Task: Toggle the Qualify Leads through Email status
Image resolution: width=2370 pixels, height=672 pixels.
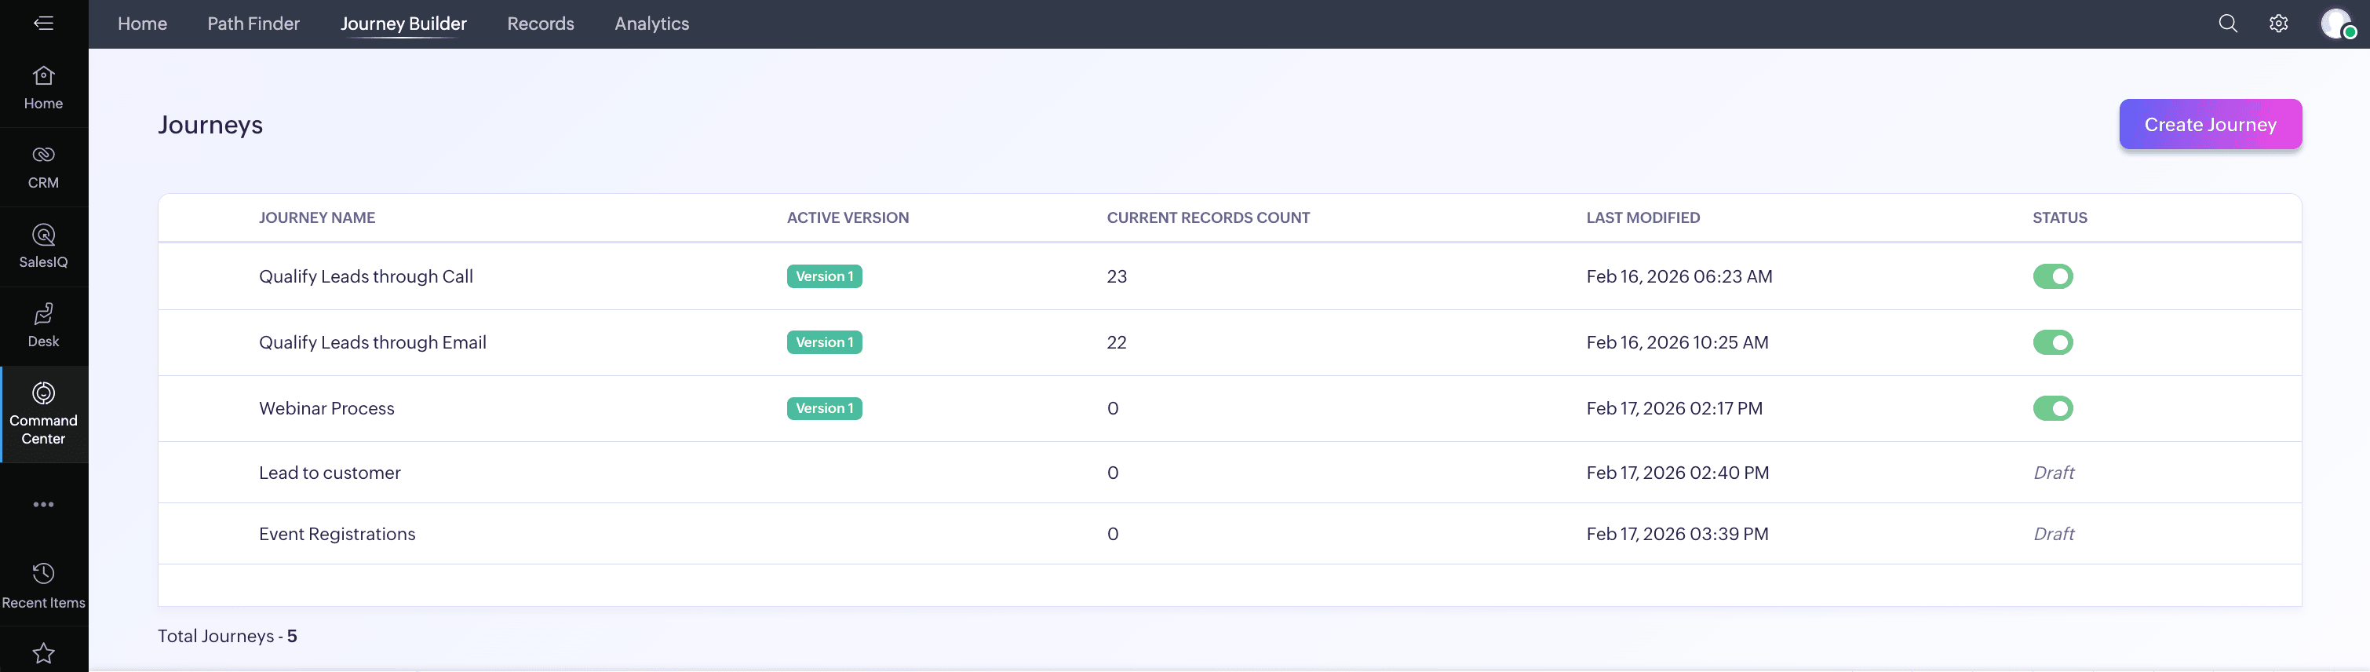Action: pyautogui.click(x=2053, y=342)
